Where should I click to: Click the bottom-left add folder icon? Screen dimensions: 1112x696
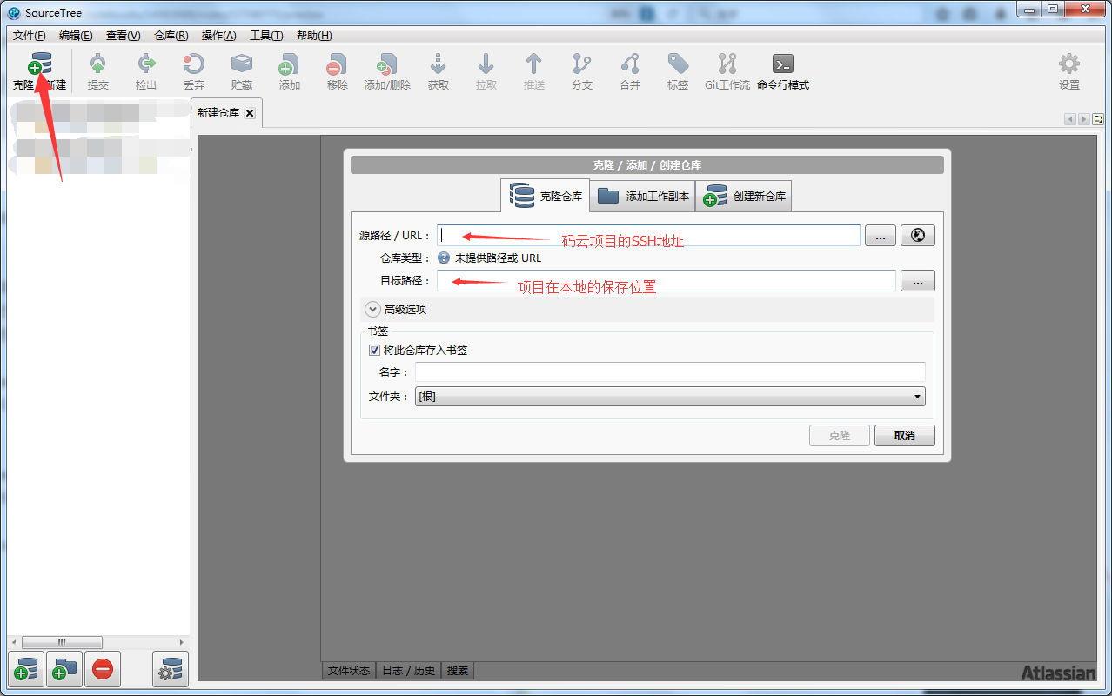[64, 669]
